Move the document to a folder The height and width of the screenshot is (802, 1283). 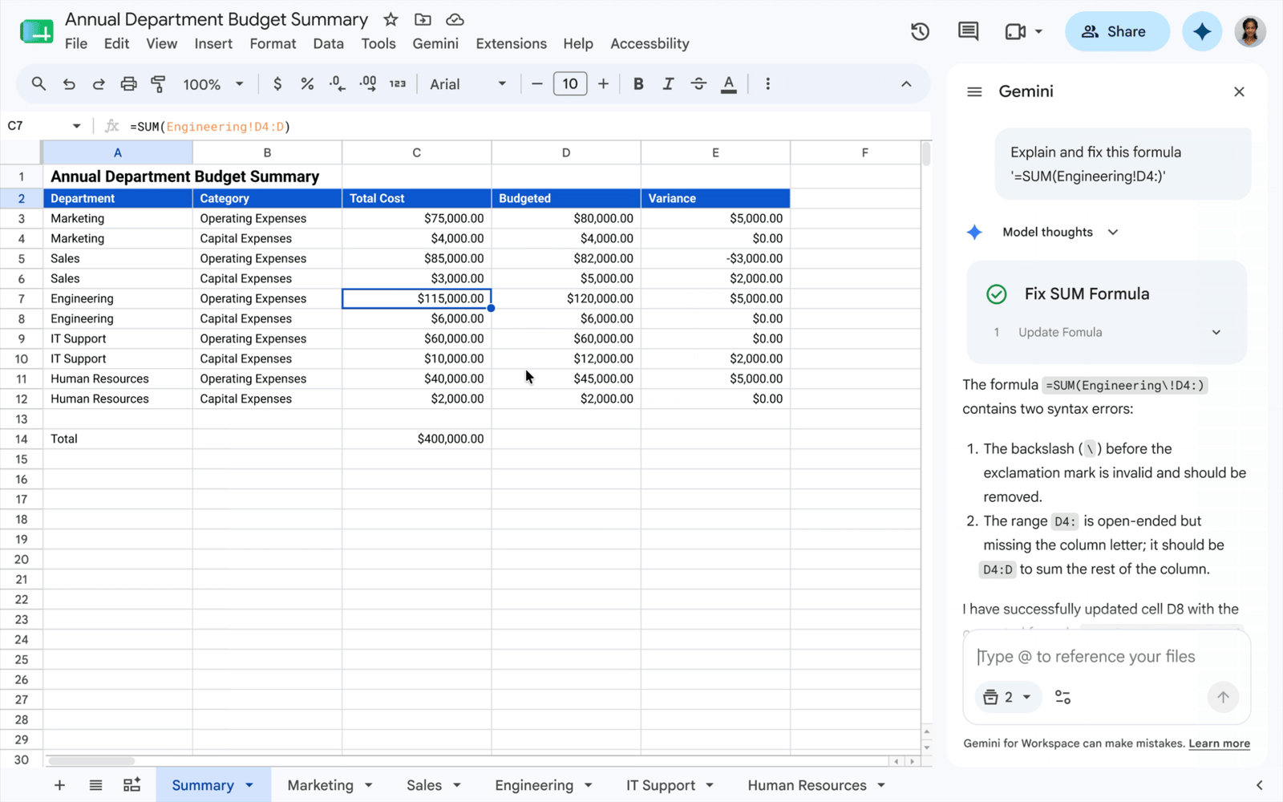tap(423, 19)
